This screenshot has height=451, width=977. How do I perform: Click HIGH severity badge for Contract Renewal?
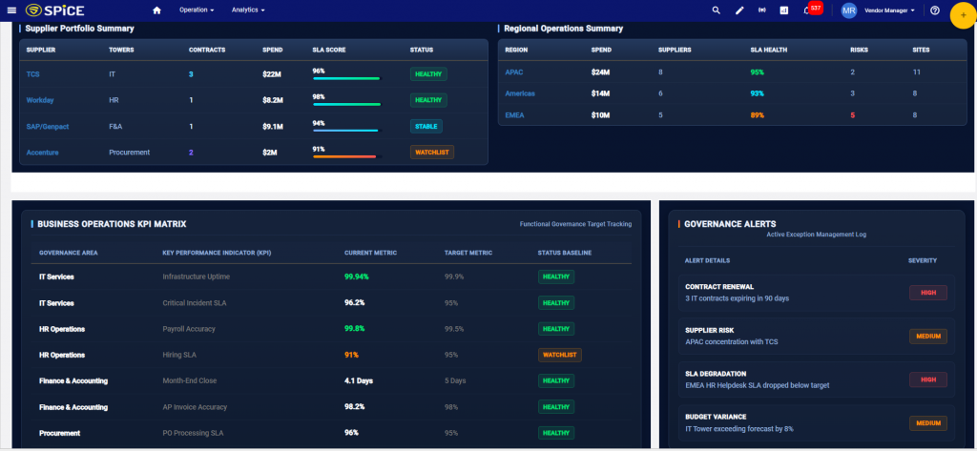[927, 292]
